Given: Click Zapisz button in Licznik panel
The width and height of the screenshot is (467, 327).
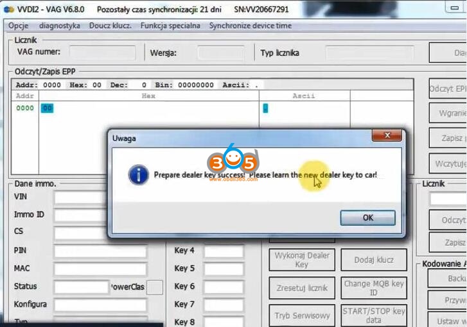Looking at the screenshot, I should pos(448,242).
